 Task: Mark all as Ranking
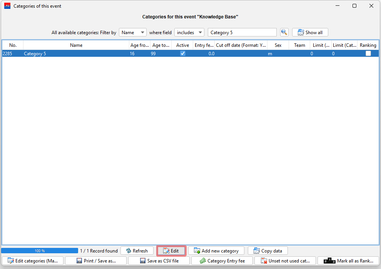[348, 261]
